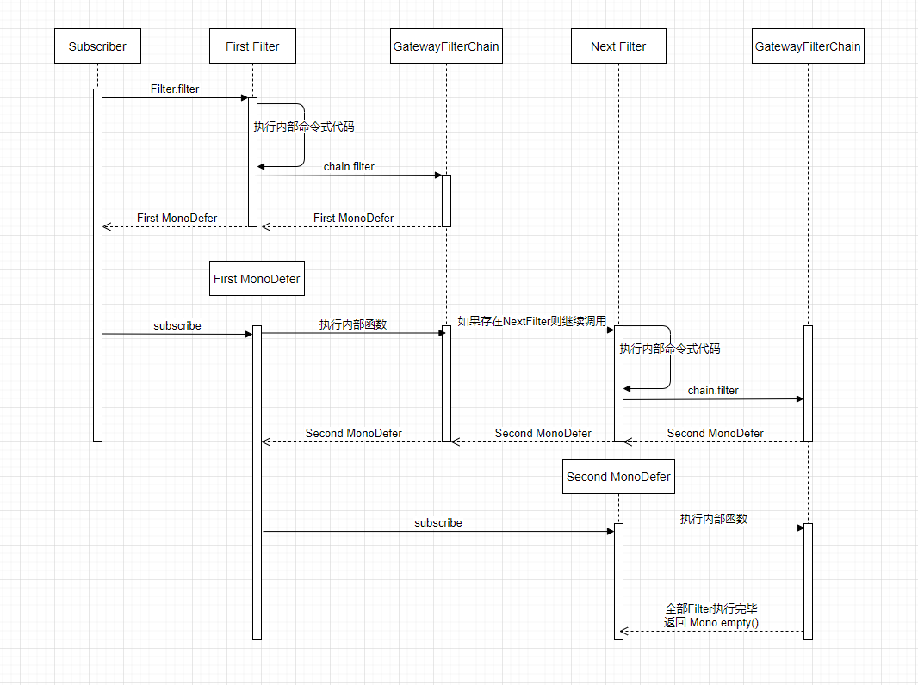The width and height of the screenshot is (918, 685).
Task: Click the Filter.filter arrow label
Action: (x=175, y=89)
